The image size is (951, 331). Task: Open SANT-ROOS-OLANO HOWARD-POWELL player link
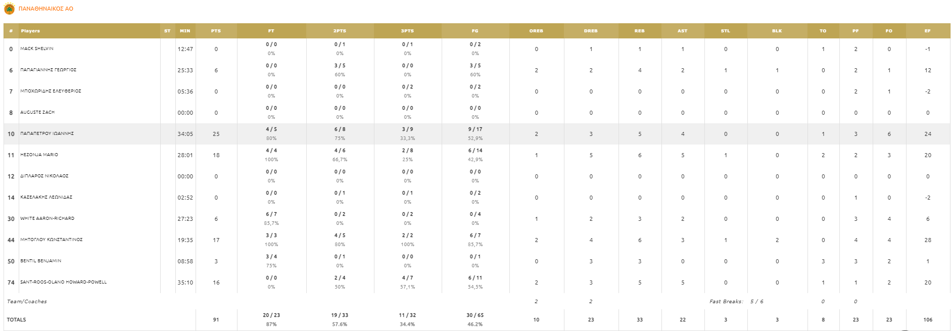tap(63, 282)
